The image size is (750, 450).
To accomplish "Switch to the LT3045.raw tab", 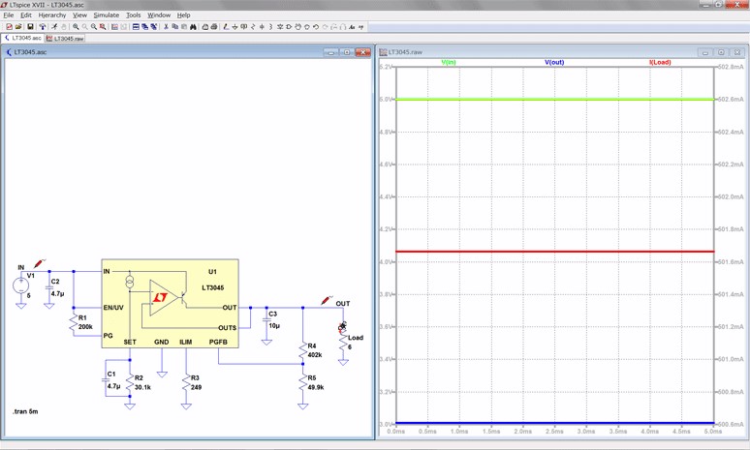I will (x=67, y=39).
